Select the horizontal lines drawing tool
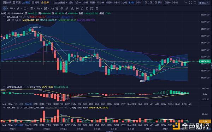Image resolution: width=212 pixels, height=132 pixels. pos(32,8)
